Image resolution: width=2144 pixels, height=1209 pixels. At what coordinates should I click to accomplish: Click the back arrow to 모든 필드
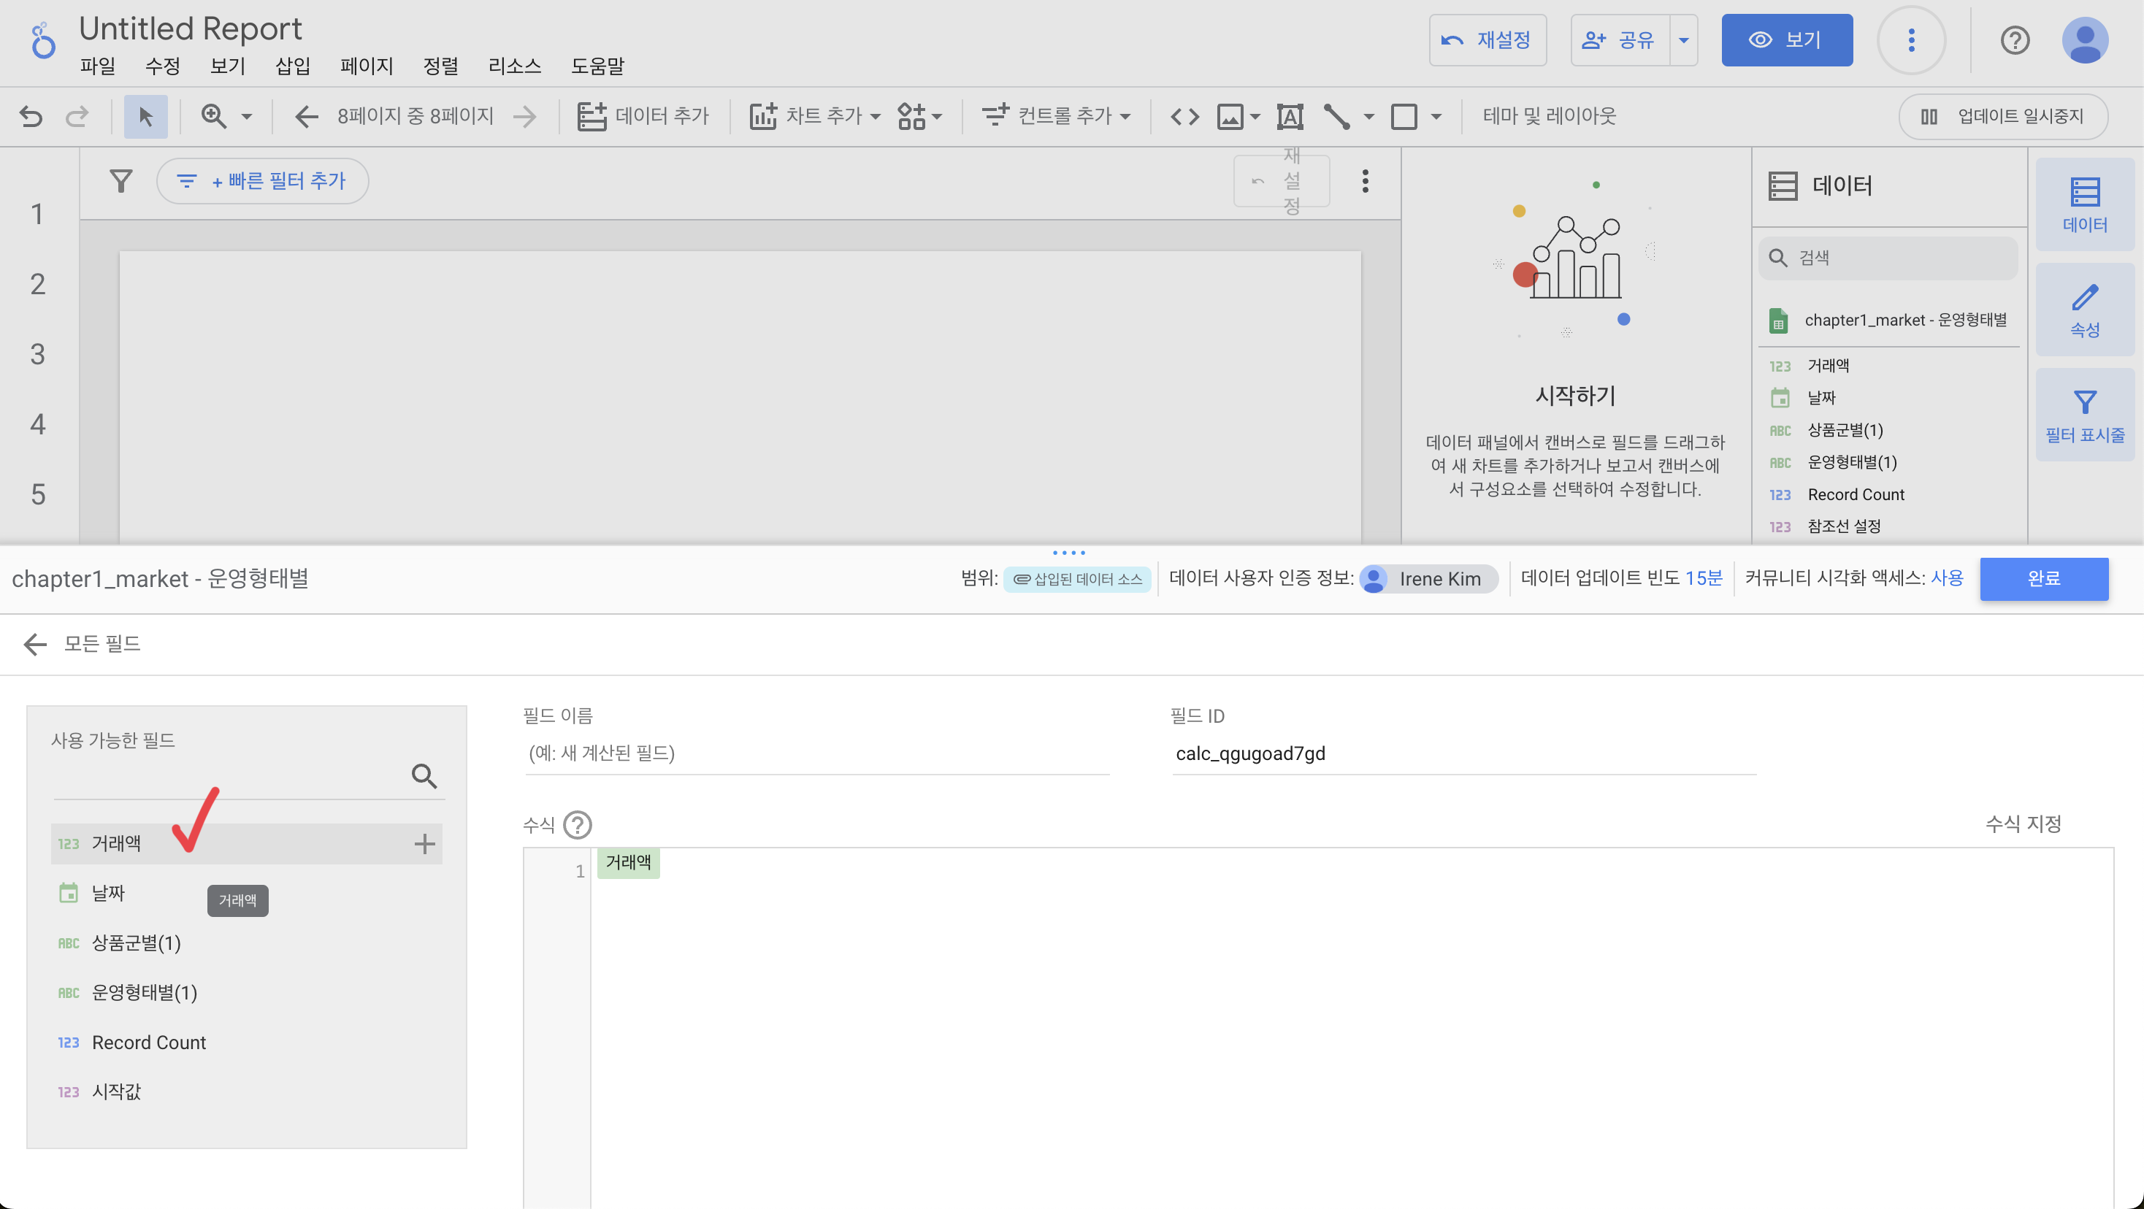coord(35,644)
